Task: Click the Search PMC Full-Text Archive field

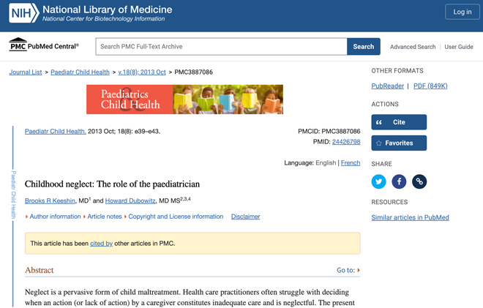Action: (221, 47)
